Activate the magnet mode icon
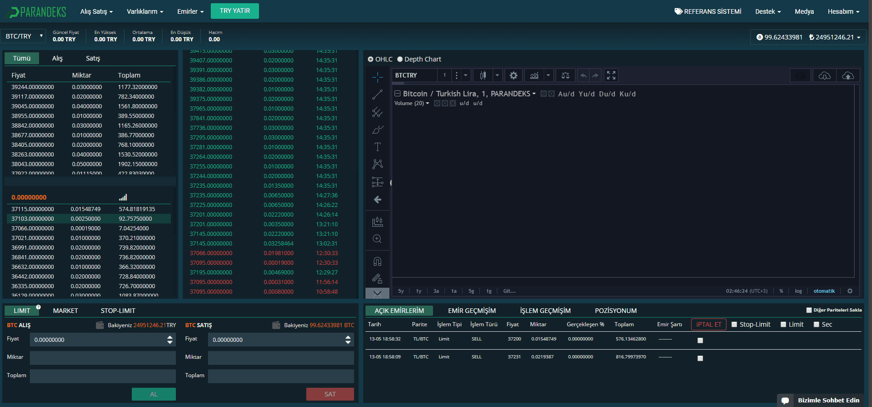 click(377, 262)
